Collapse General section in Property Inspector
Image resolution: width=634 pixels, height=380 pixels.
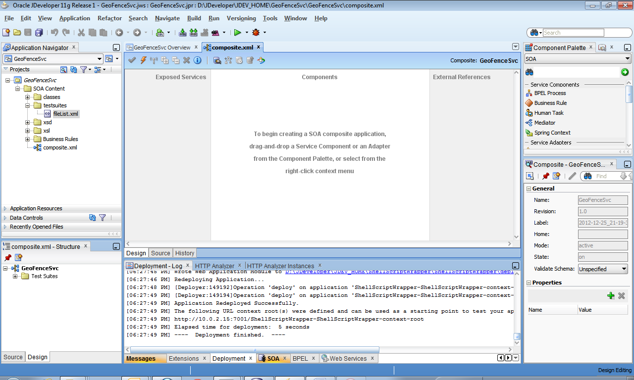[x=528, y=189]
